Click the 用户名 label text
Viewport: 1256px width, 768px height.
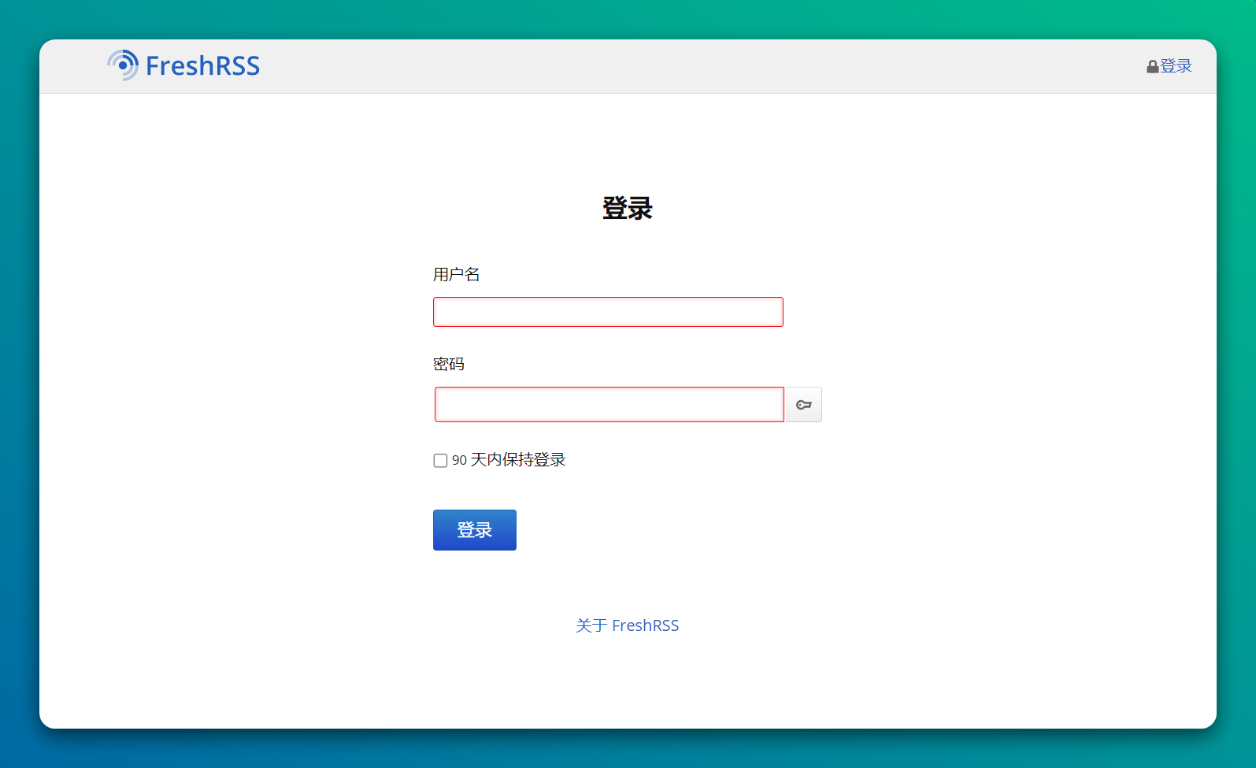(x=457, y=274)
